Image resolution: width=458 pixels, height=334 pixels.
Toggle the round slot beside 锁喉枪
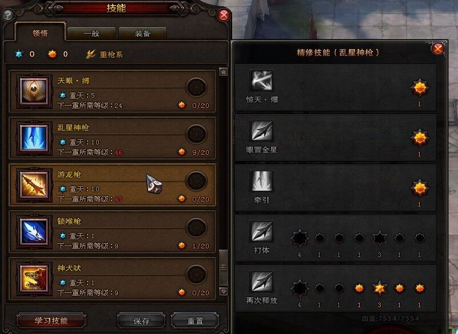pos(196,228)
